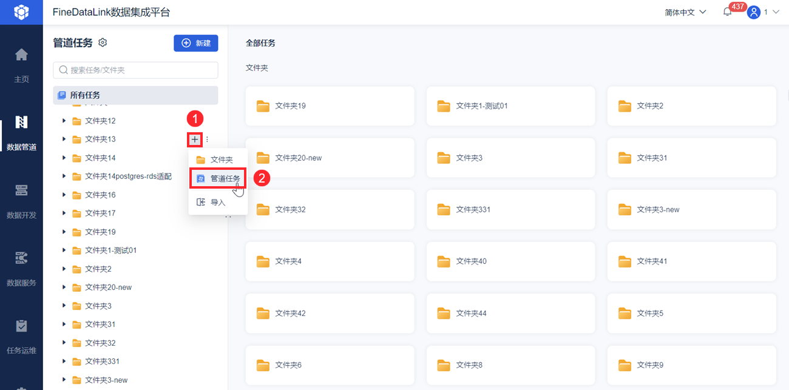Choose 导入 from the popup menu

pos(218,202)
